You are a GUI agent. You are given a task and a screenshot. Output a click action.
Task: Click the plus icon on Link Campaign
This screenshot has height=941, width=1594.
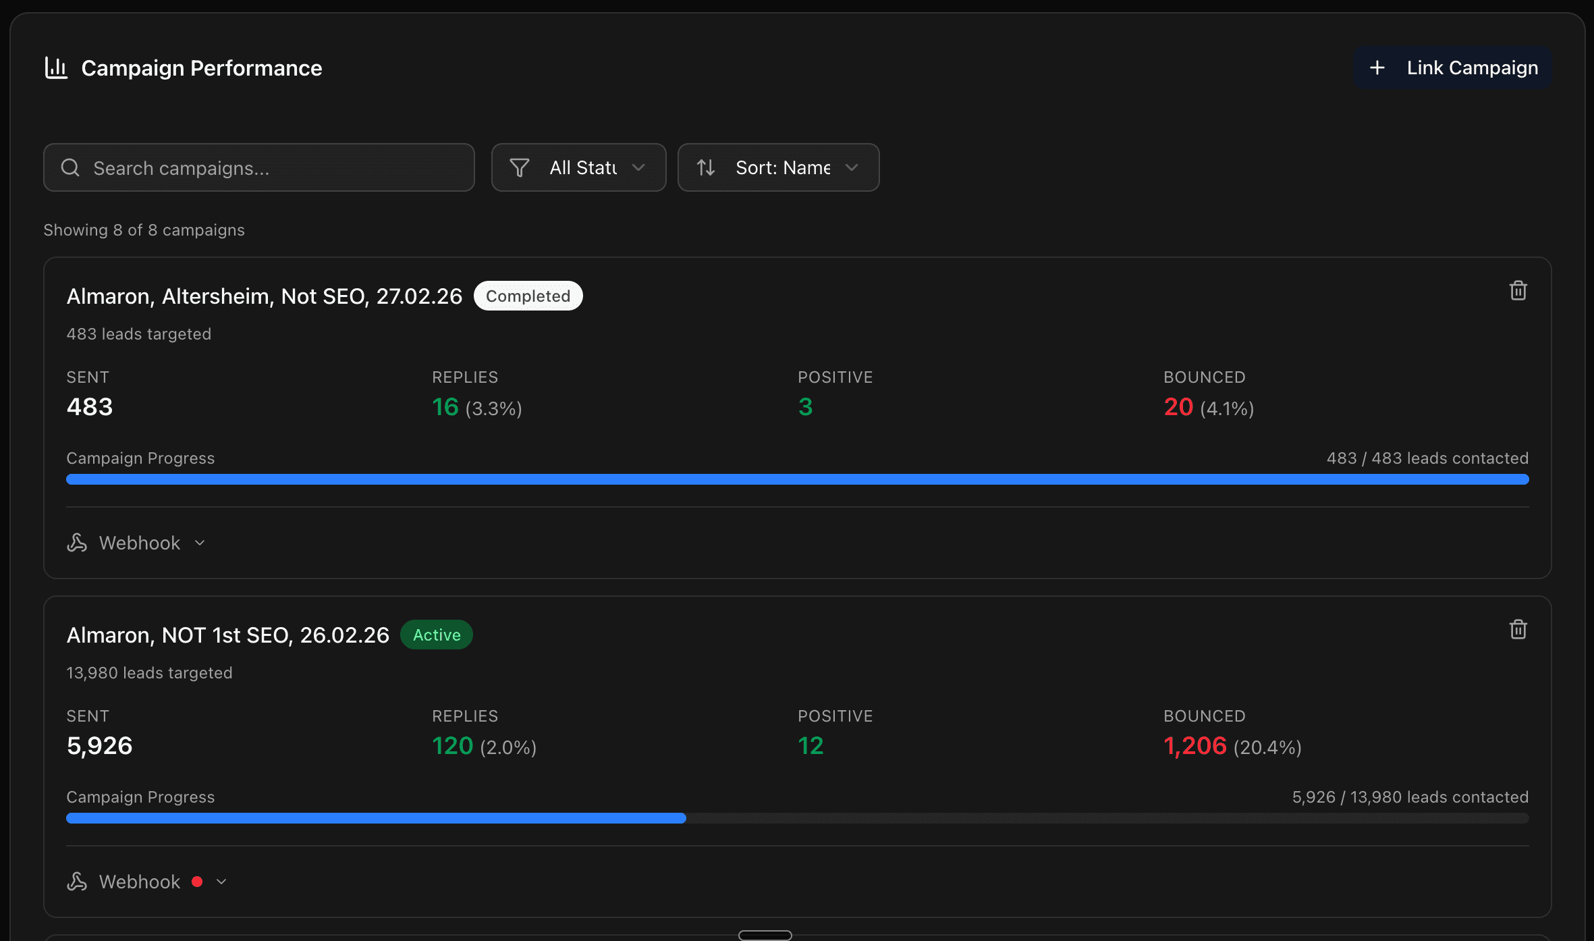click(x=1377, y=68)
